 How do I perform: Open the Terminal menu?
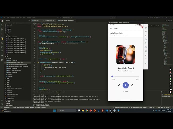click(x=29, y=17)
